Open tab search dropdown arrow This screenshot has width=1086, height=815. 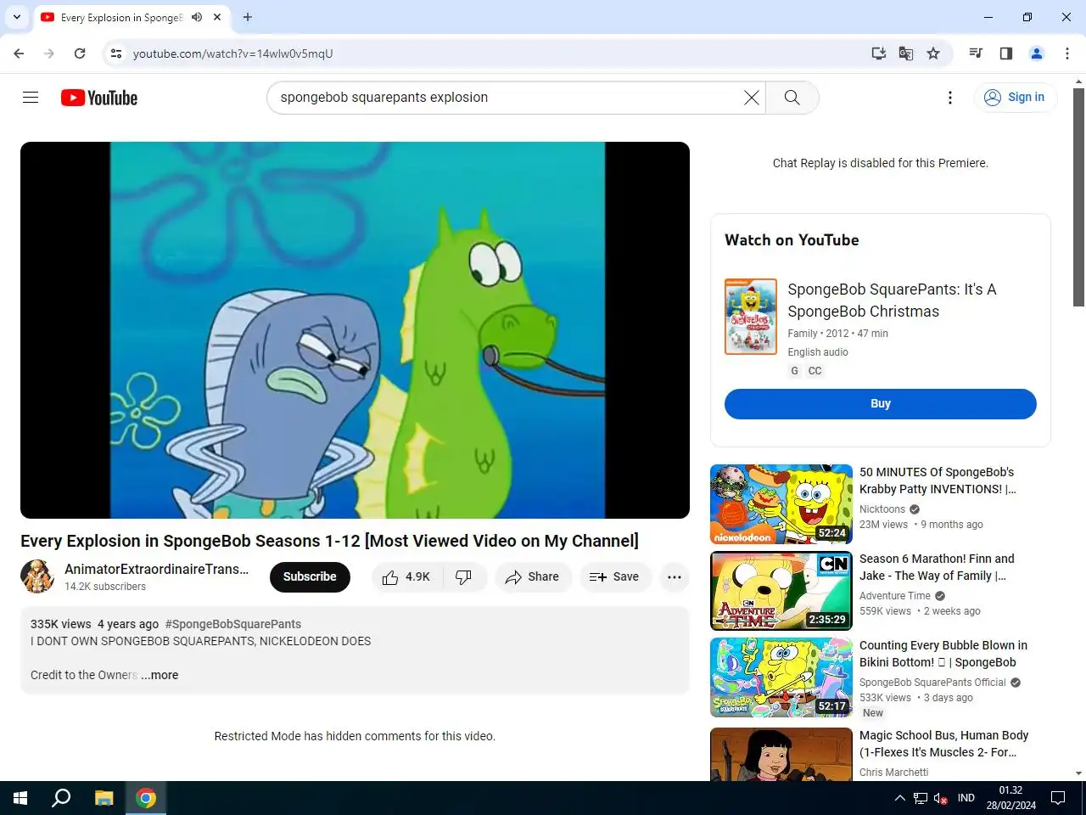click(x=17, y=17)
